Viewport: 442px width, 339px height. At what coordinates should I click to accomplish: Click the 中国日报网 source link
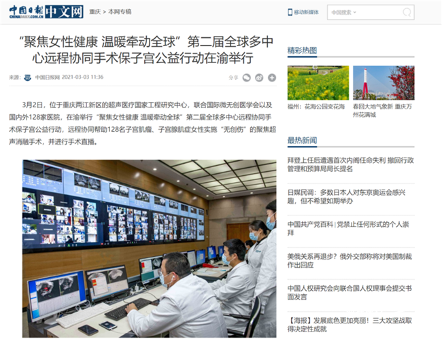coord(47,77)
